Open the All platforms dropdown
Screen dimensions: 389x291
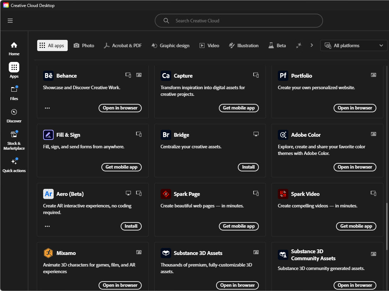click(x=354, y=45)
